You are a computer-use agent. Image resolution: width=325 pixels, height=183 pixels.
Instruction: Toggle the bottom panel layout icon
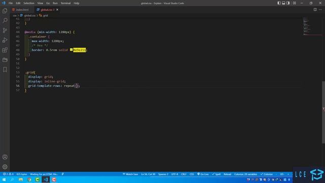[283, 3]
